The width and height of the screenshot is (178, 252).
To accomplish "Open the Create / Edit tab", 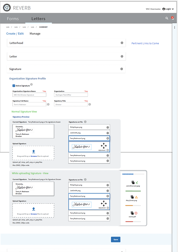I will tap(15, 34).
